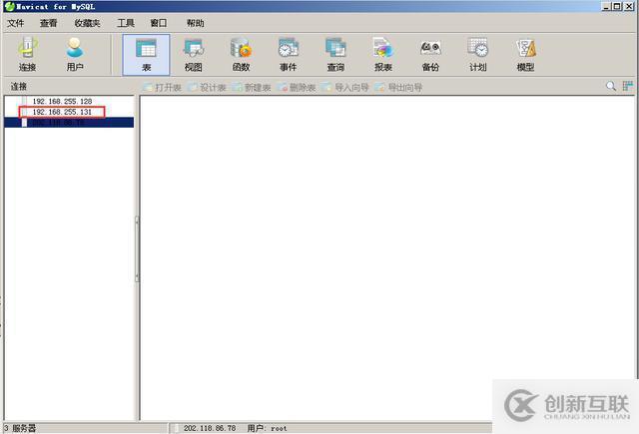Open the User (用户) manager icon

[x=75, y=55]
